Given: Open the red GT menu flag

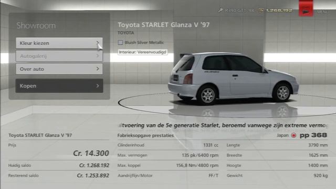Looking at the screenshot, I should 306,8.
